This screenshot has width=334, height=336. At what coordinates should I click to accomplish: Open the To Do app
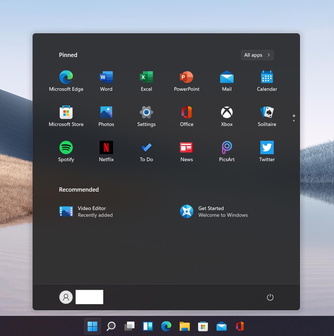146,148
